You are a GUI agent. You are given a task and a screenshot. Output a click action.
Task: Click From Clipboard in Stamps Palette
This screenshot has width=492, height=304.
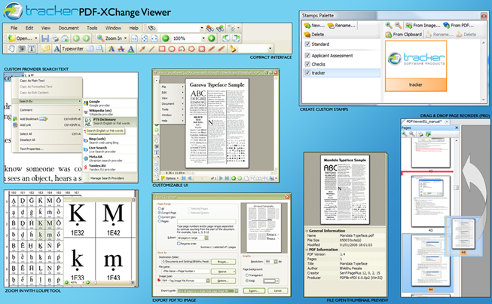(x=404, y=35)
